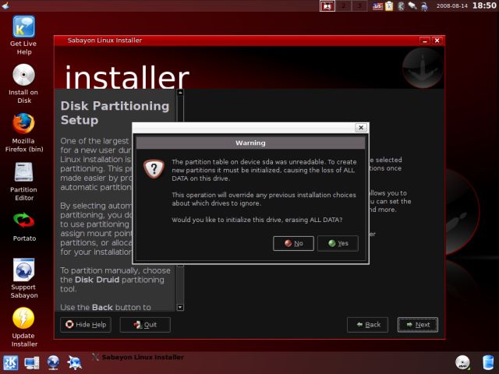
Task: Open the blue trash bin panel icon
Action: (x=488, y=362)
